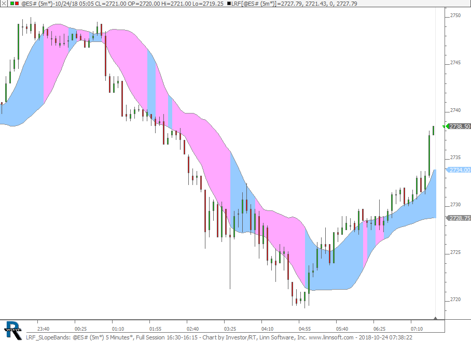Click the black LRF indicator color square
Screen dimensions: 471x341
(229, 4)
